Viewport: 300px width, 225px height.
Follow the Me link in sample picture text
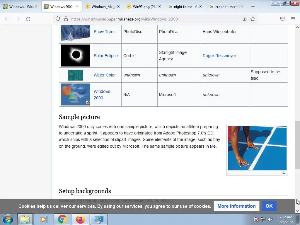click(x=213, y=146)
